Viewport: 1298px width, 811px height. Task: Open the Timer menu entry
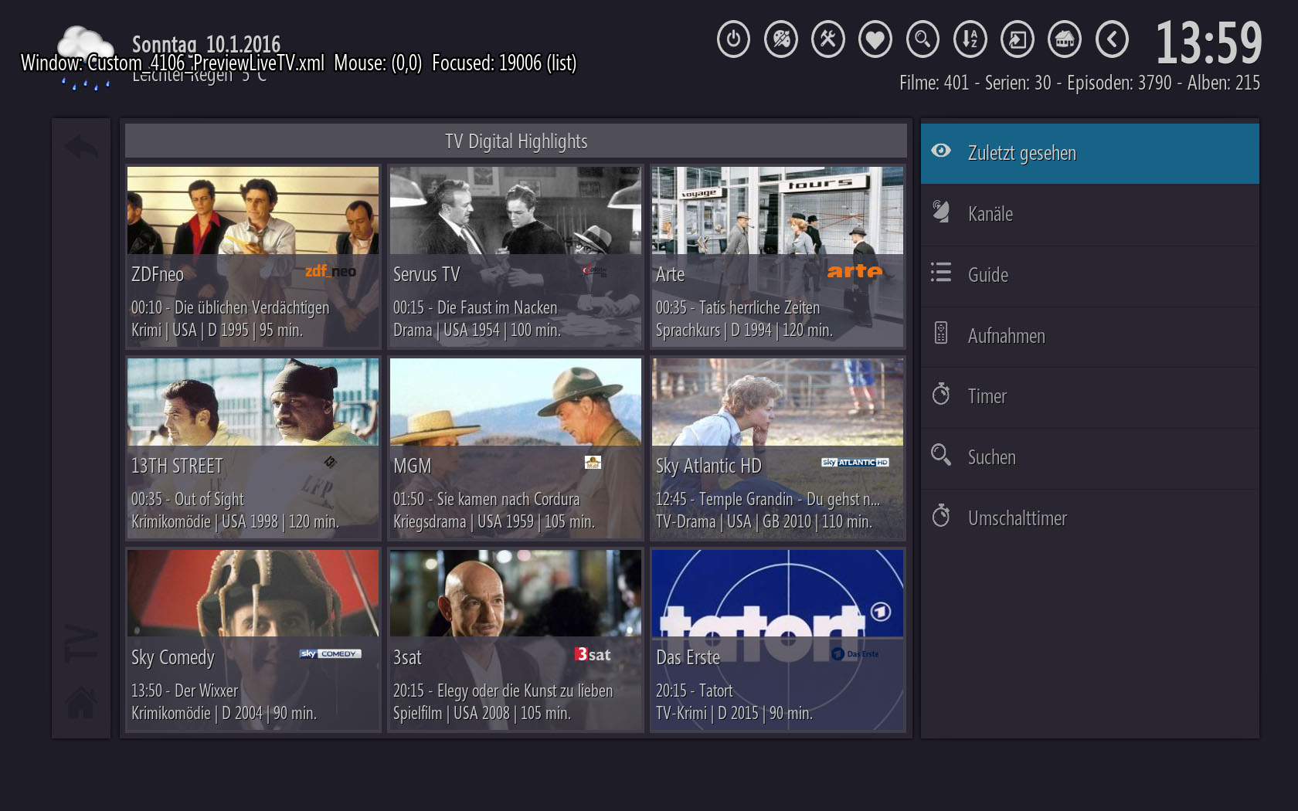pos(1089,396)
